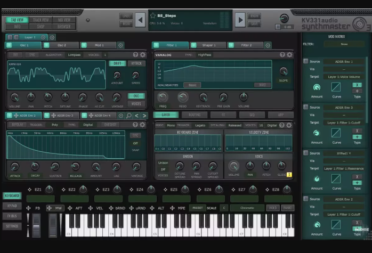372x253 pixels.
Task: Open the oscillator panel settings gear
Action: coord(143,55)
